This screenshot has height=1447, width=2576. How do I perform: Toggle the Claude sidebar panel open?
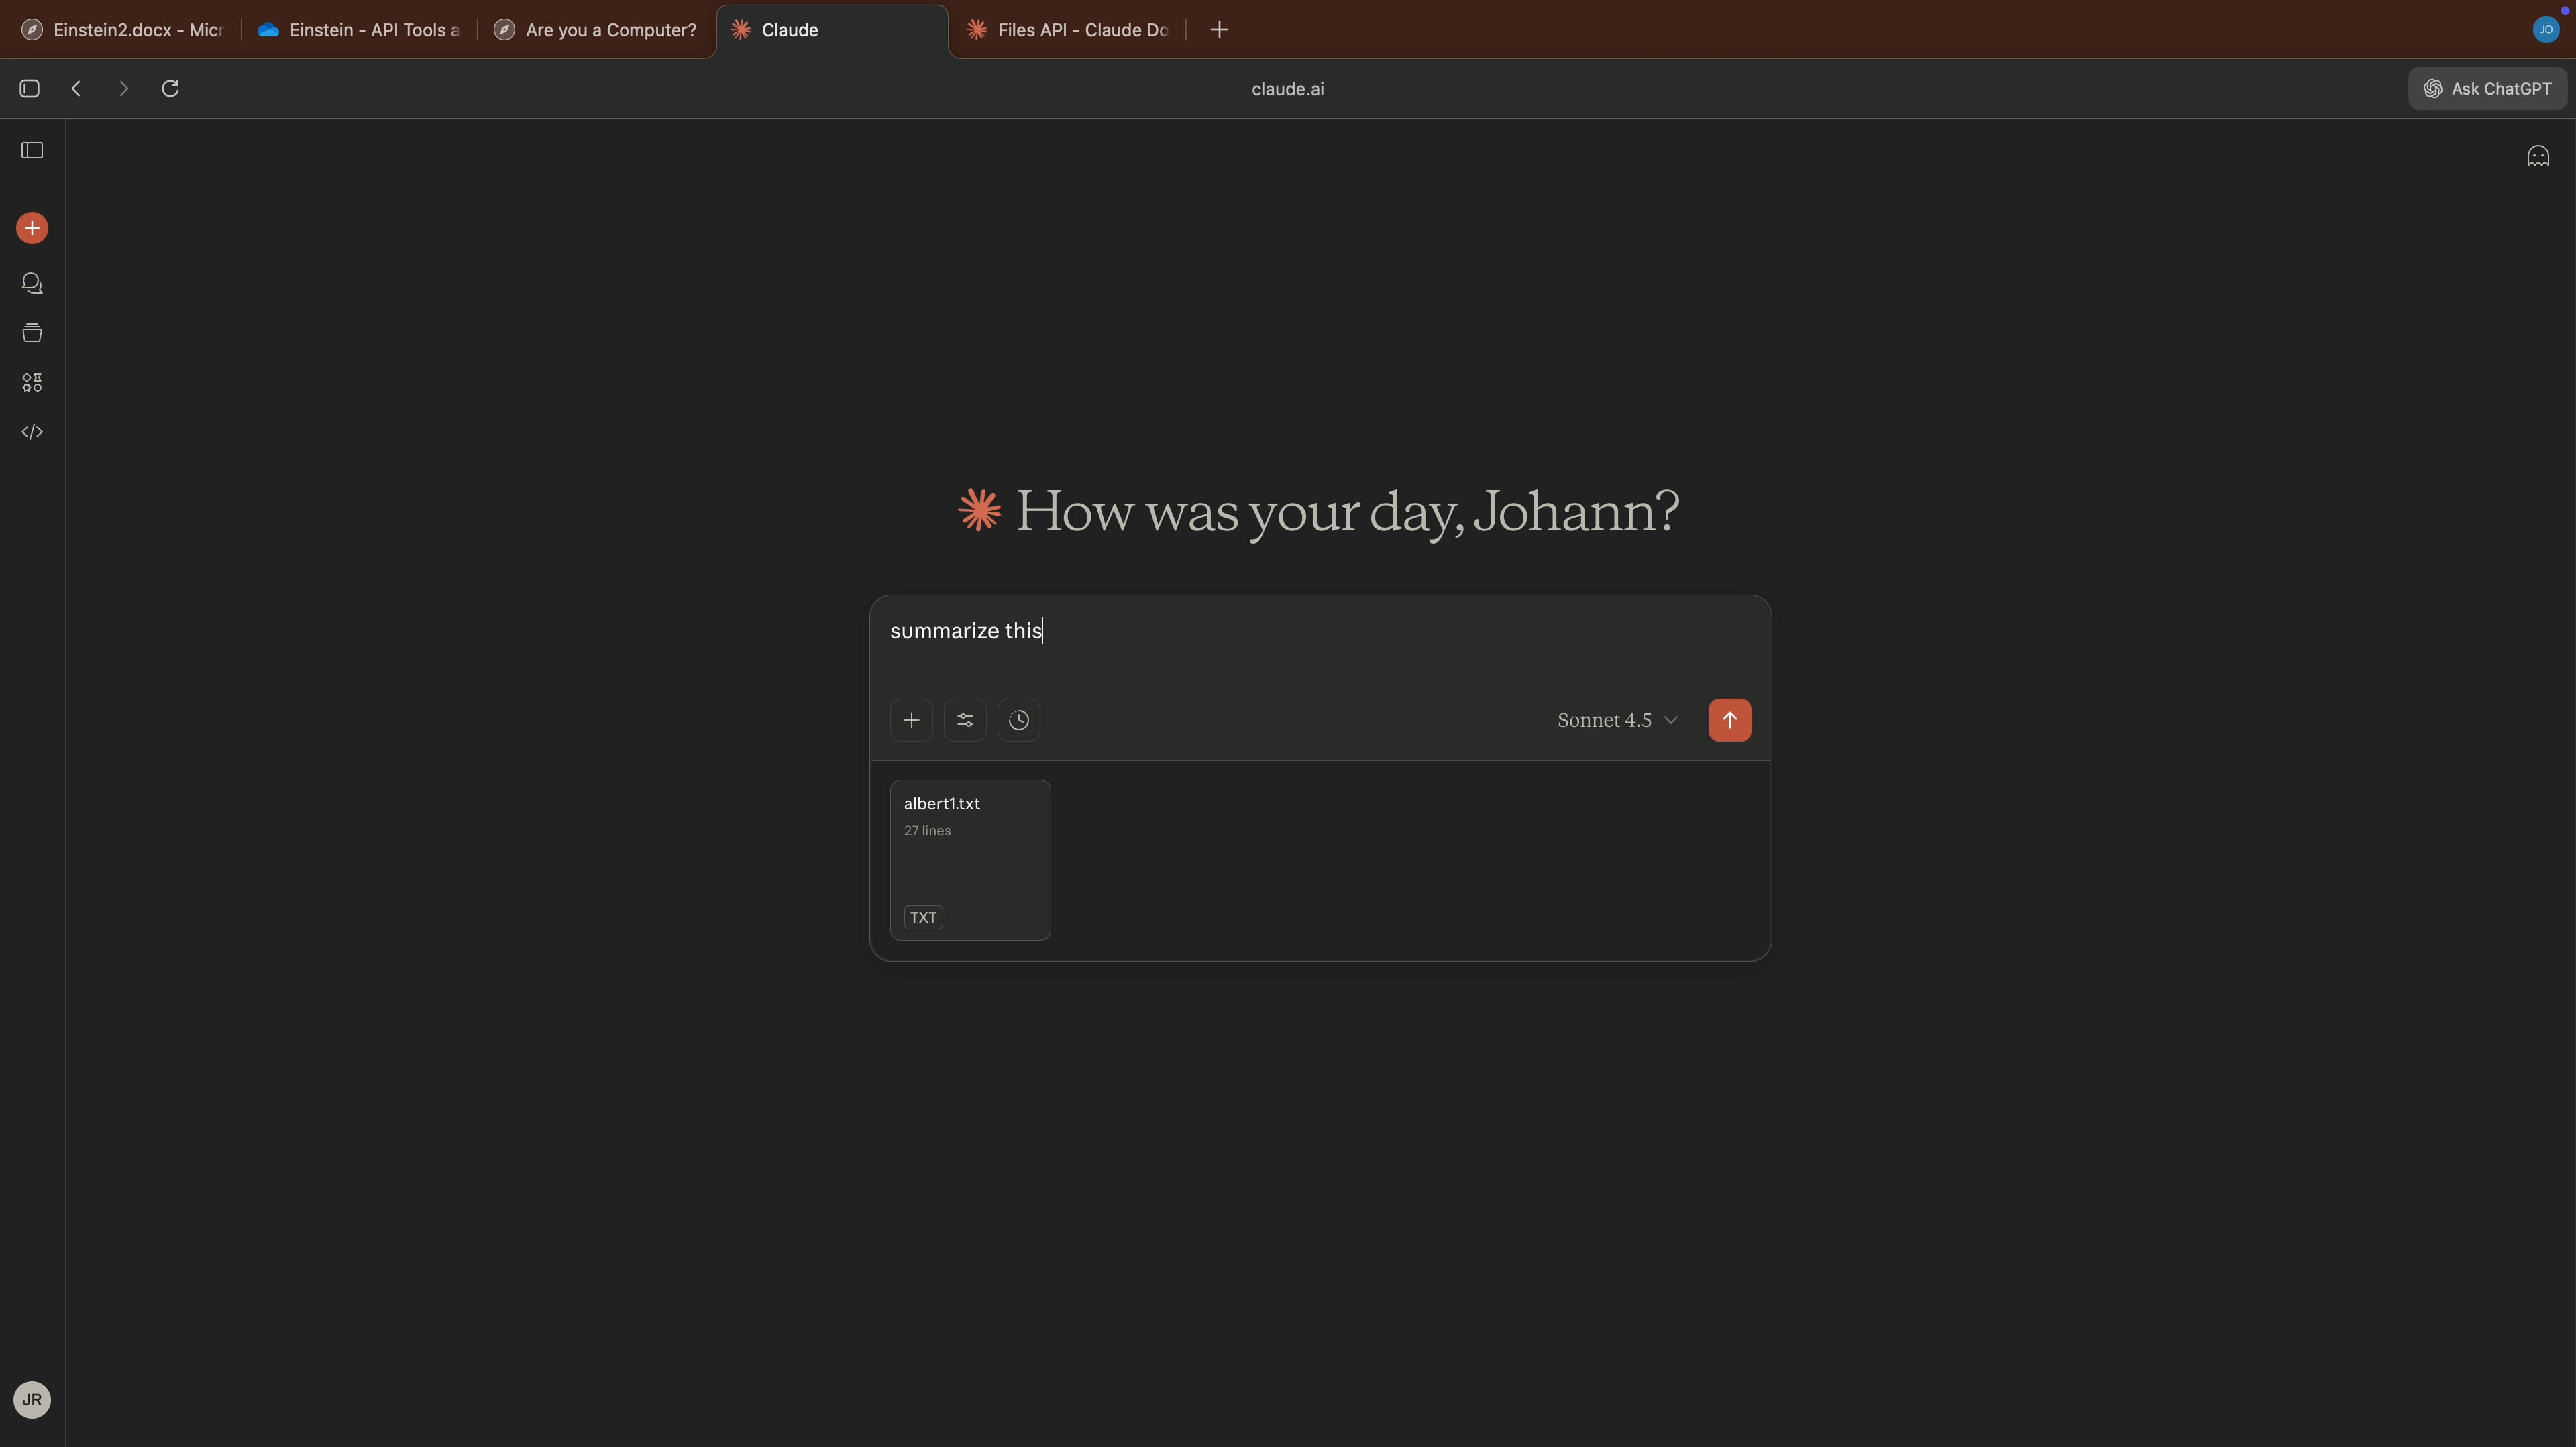pyautogui.click(x=32, y=150)
